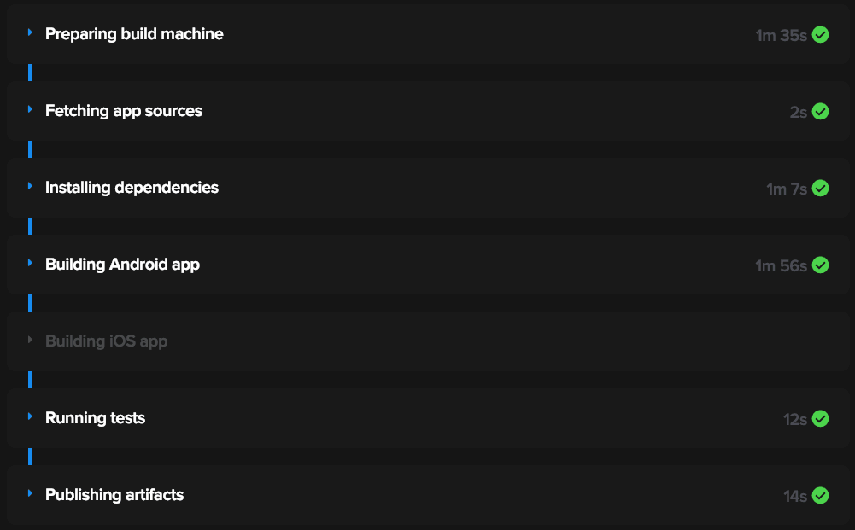This screenshot has height=530, width=855.
Task: Expand the Publishing artifacts step
Action: [x=31, y=495]
